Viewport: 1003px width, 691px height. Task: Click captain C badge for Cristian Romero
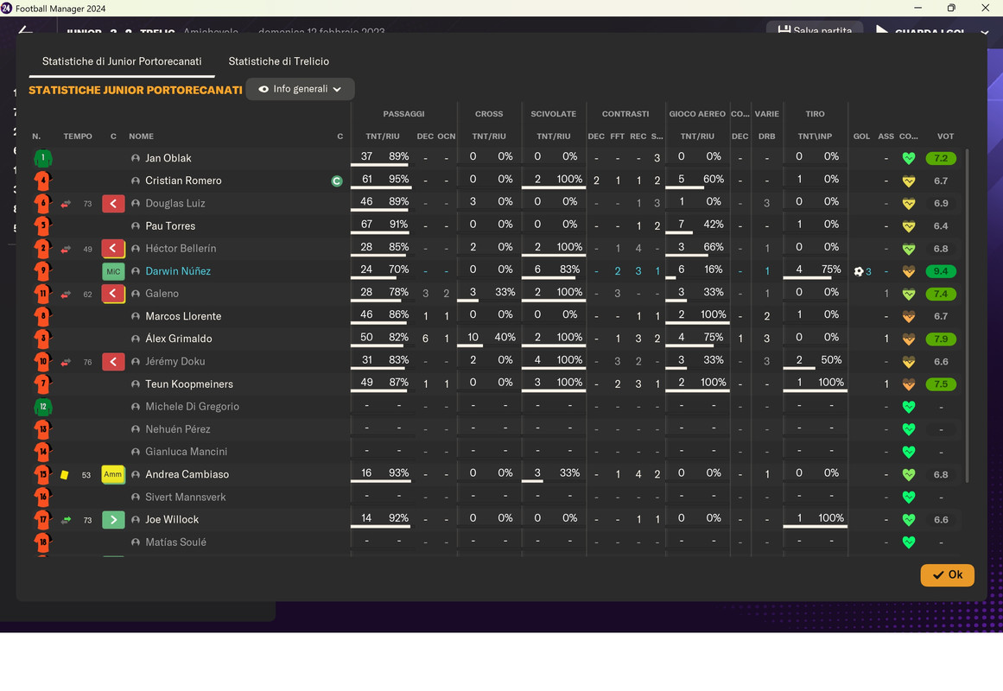pyautogui.click(x=336, y=181)
